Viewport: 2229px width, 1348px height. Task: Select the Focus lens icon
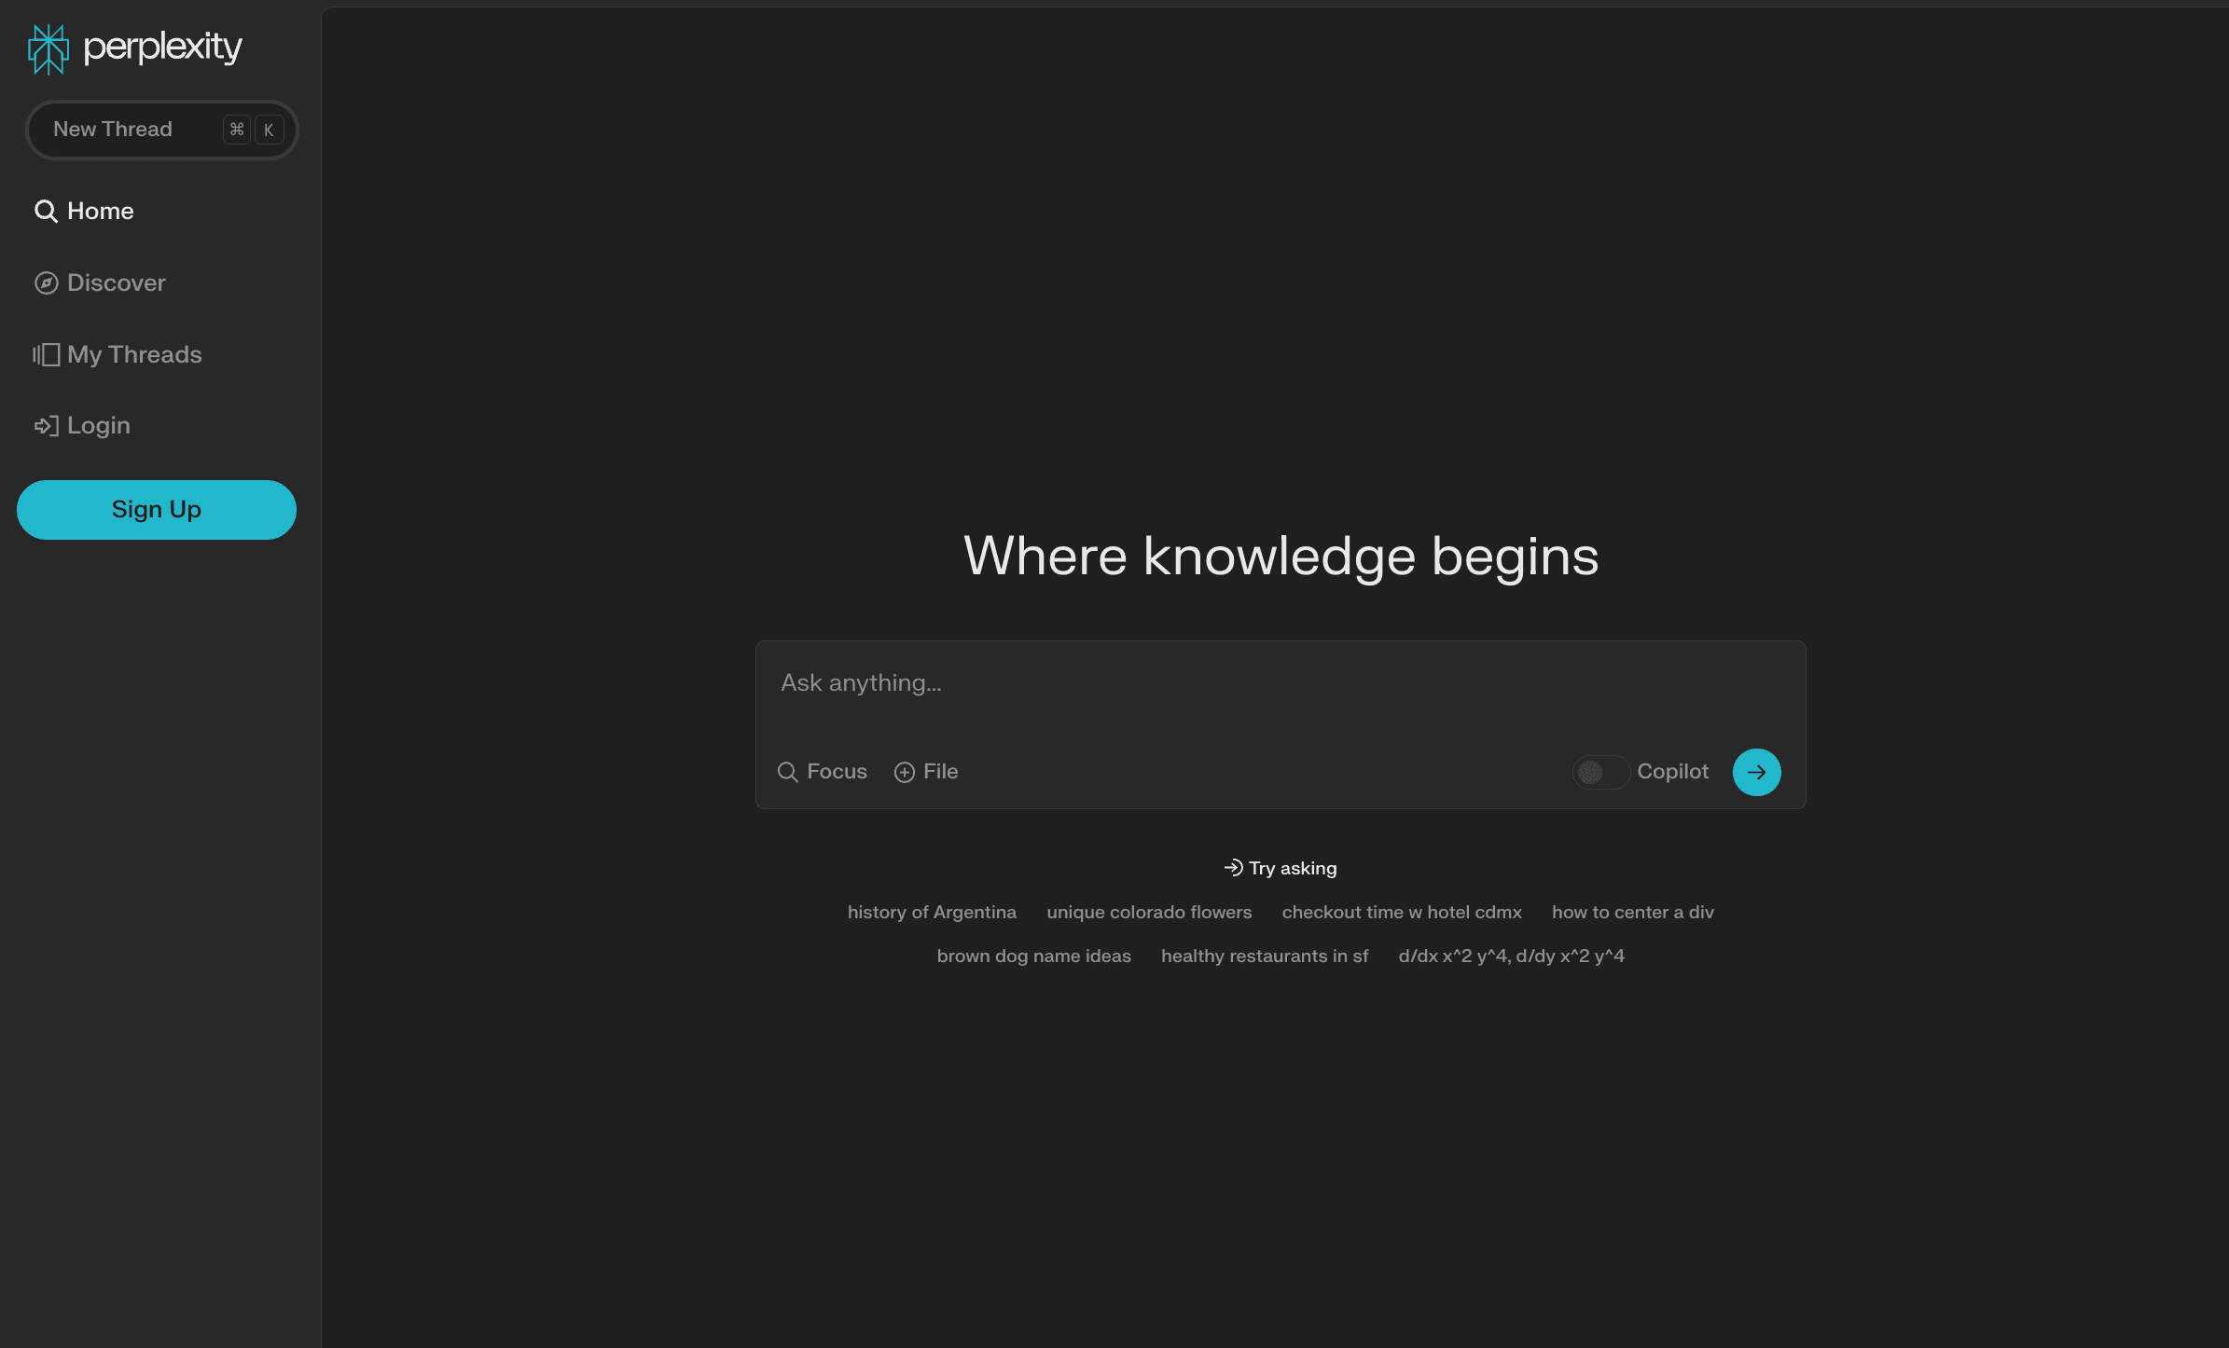coord(787,772)
